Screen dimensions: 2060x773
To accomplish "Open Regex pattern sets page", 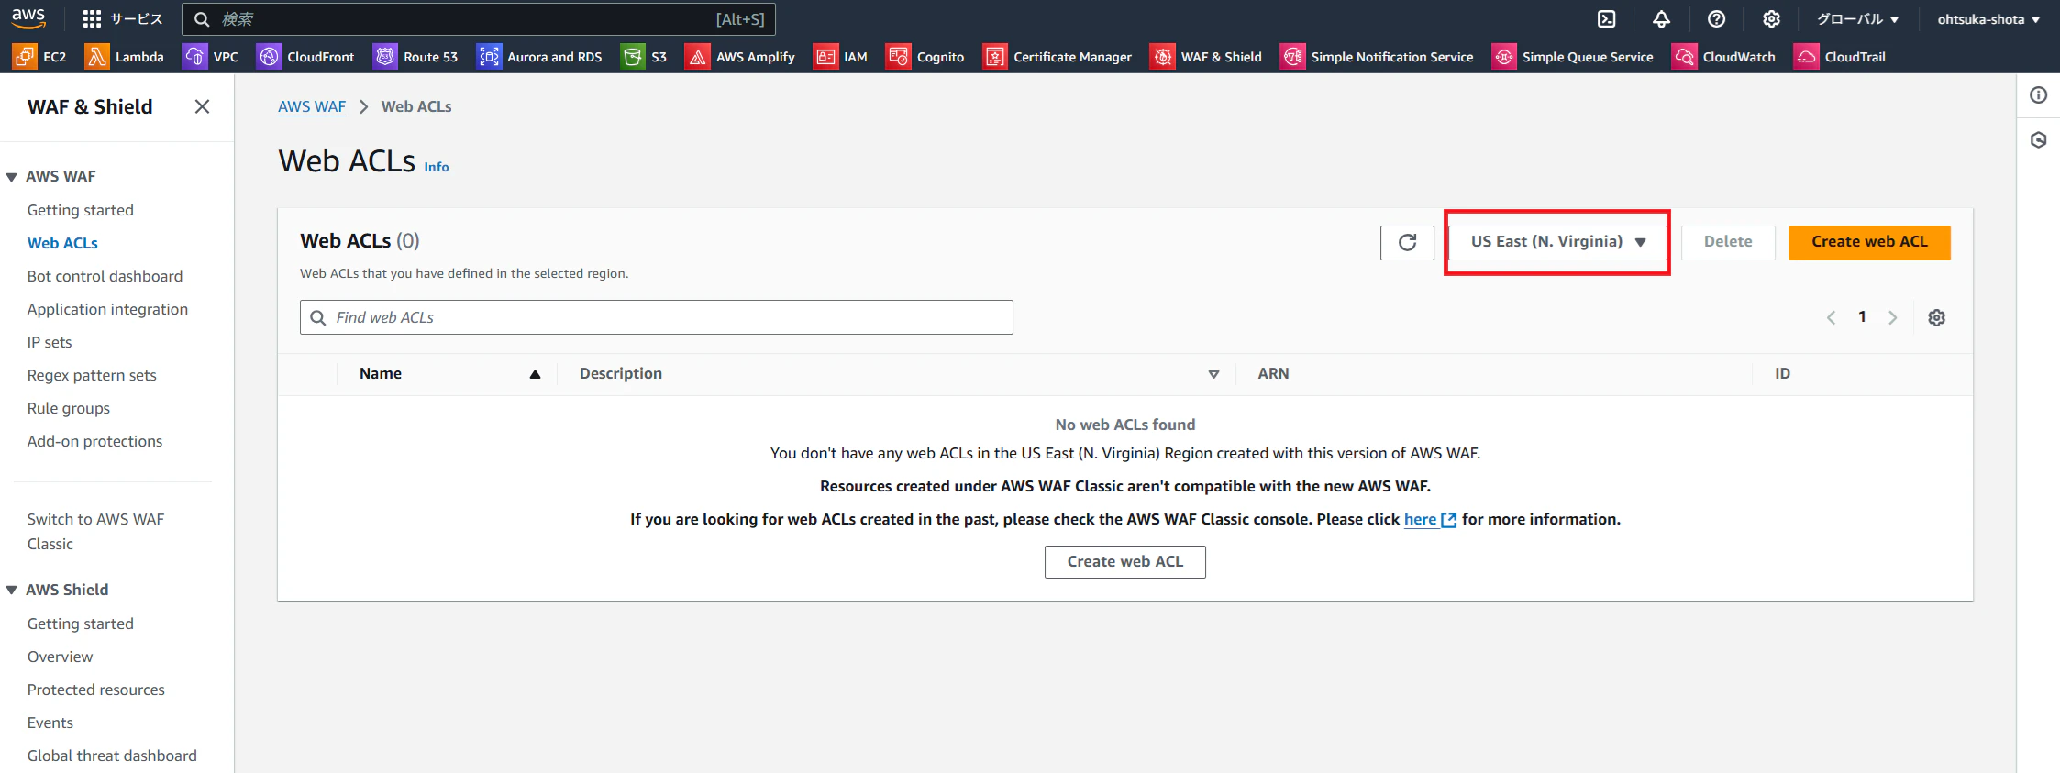I will 92,375.
